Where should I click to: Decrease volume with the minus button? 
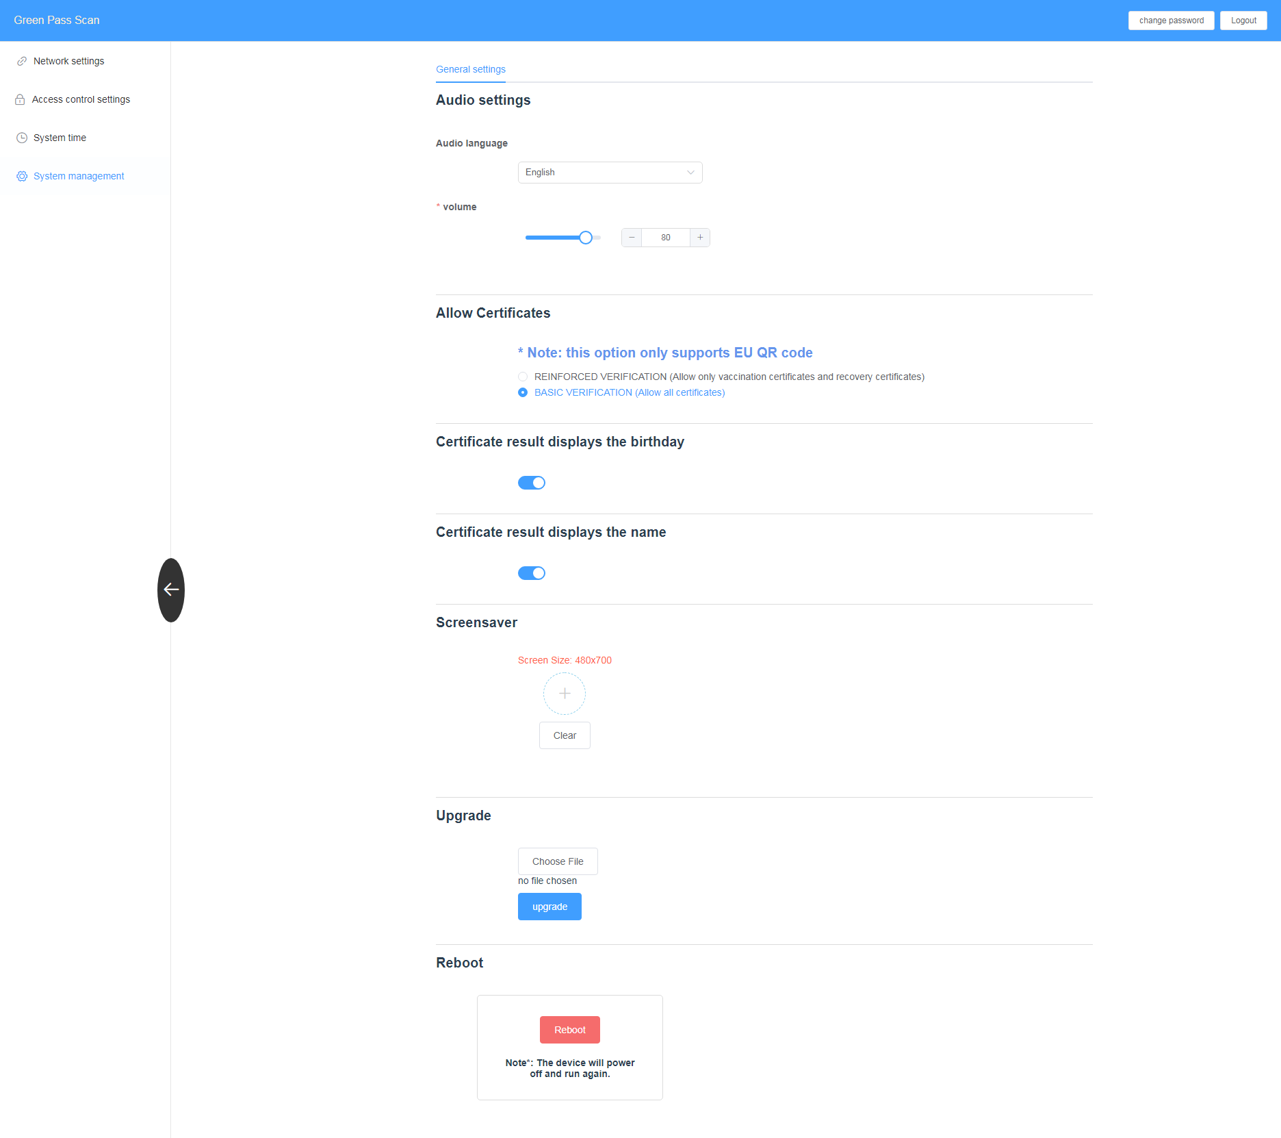click(632, 238)
